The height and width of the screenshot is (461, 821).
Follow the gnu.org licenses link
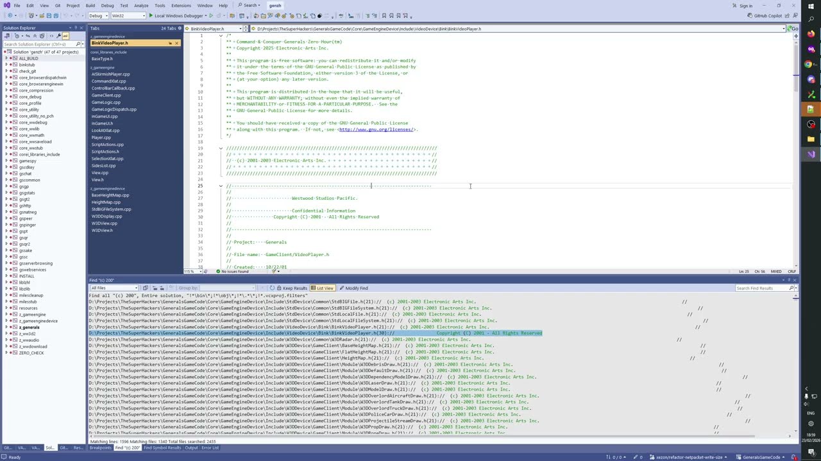[x=377, y=129]
